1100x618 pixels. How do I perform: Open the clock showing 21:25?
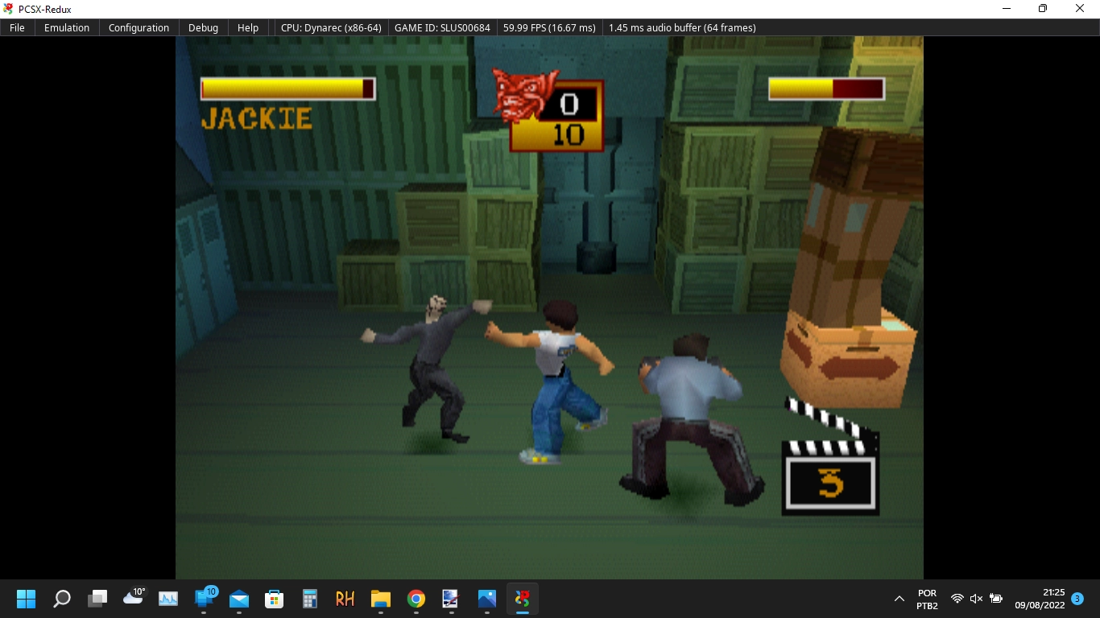[1040, 599]
